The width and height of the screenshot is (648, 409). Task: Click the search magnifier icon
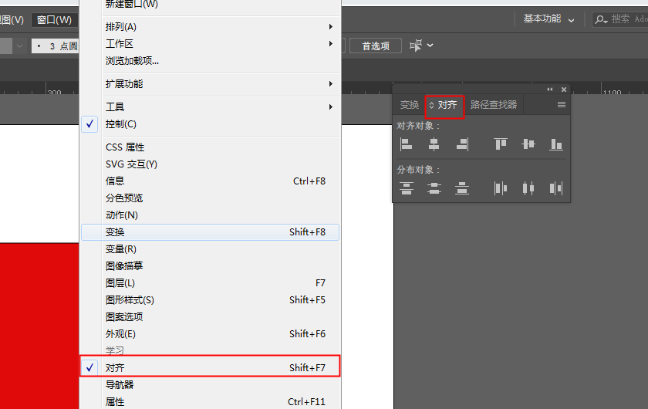pyautogui.click(x=601, y=19)
